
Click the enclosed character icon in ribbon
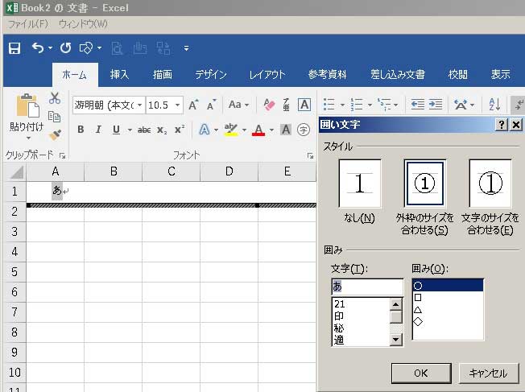[304, 130]
